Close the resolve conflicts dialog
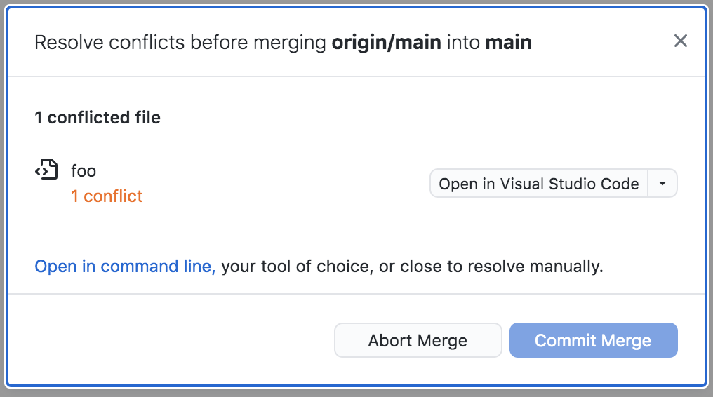713x397 pixels. point(680,41)
